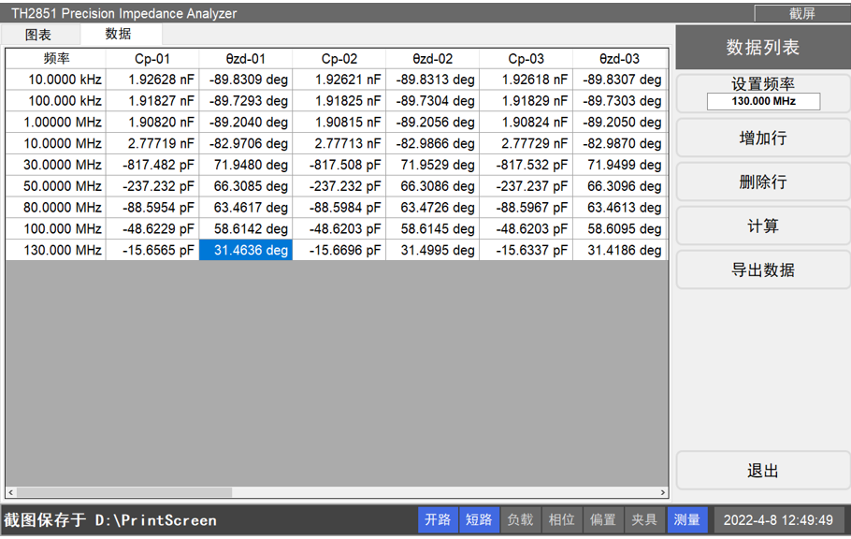
Task: Toggle the 夹具 fixture indicator
Action: pos(643,520)
